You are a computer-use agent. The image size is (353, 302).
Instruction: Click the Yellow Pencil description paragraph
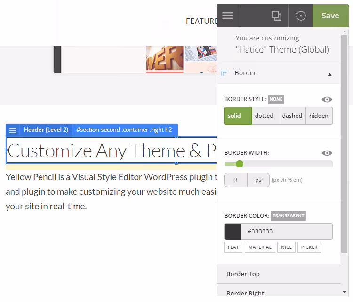click(111, 192)
